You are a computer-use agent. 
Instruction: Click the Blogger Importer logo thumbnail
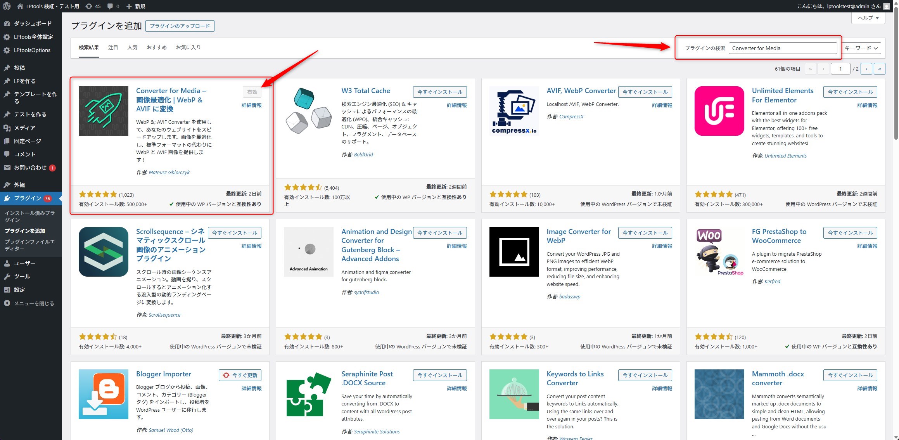click(x=104, y=394)
